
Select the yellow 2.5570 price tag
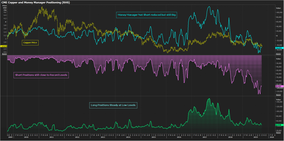[x=4, y=46]
